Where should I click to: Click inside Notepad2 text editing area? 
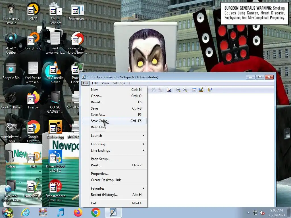point(211,150)
